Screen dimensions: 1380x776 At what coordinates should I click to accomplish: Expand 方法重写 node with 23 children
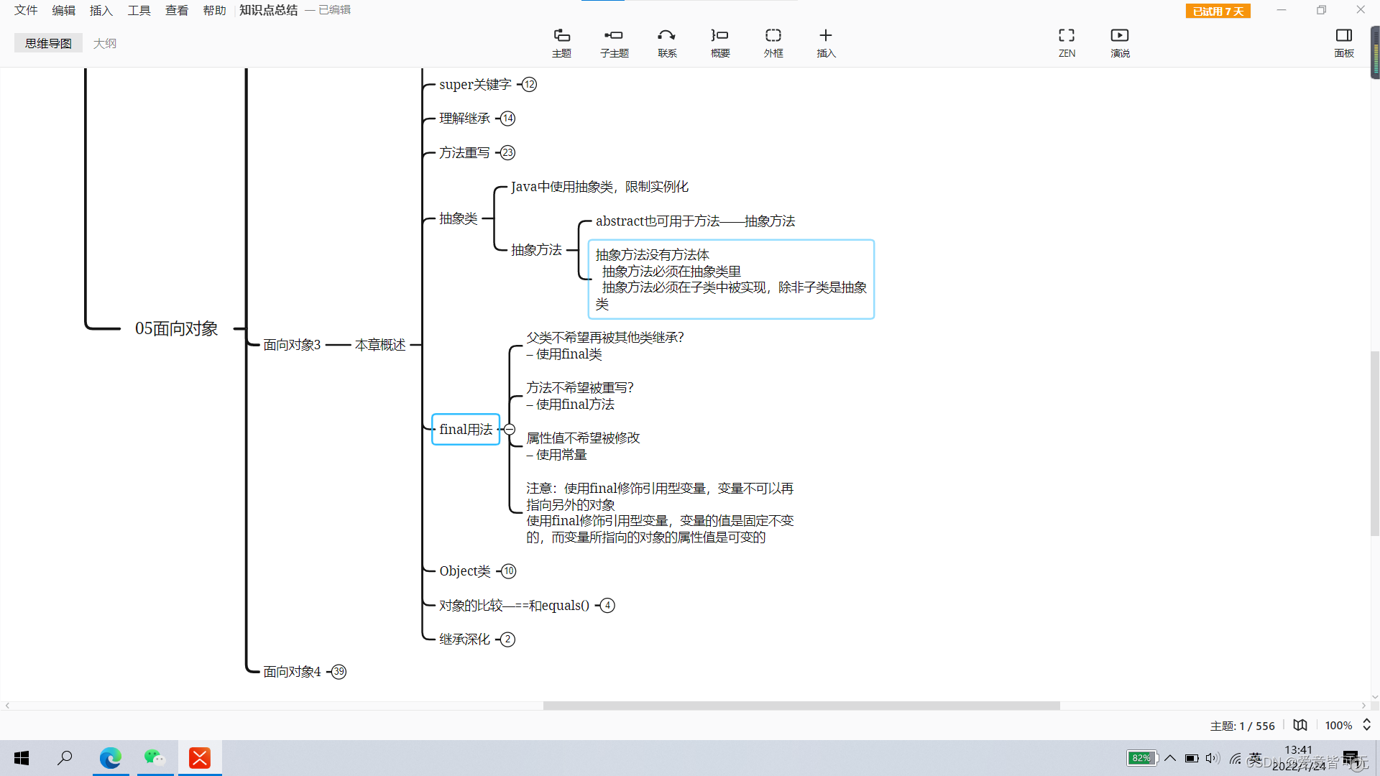point(508,152)
